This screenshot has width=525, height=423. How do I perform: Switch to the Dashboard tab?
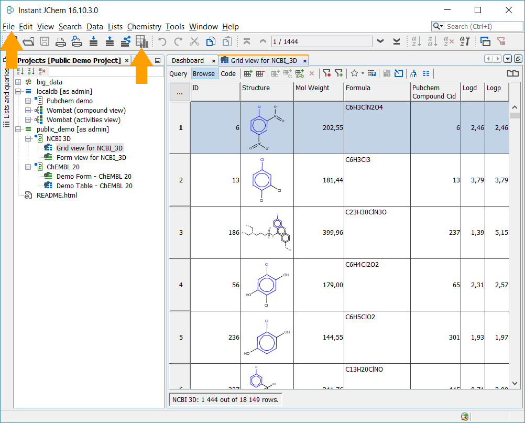tap(188, 61)
